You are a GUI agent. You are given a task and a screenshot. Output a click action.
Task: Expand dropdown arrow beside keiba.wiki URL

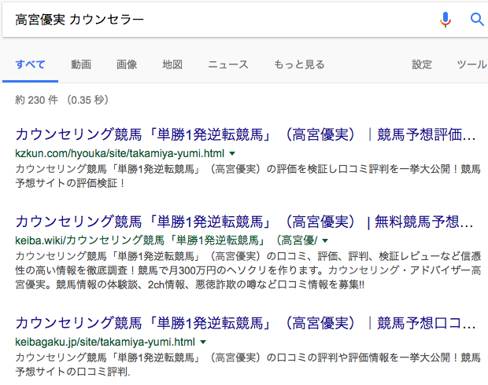click(325, 240)
